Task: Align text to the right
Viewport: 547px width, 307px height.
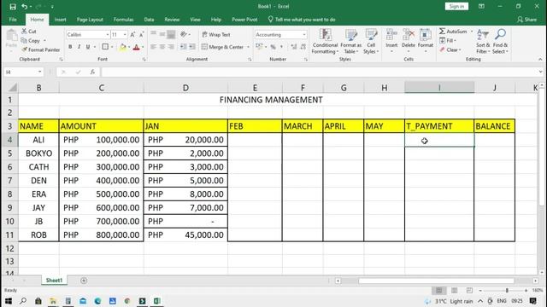Action: 171,47
